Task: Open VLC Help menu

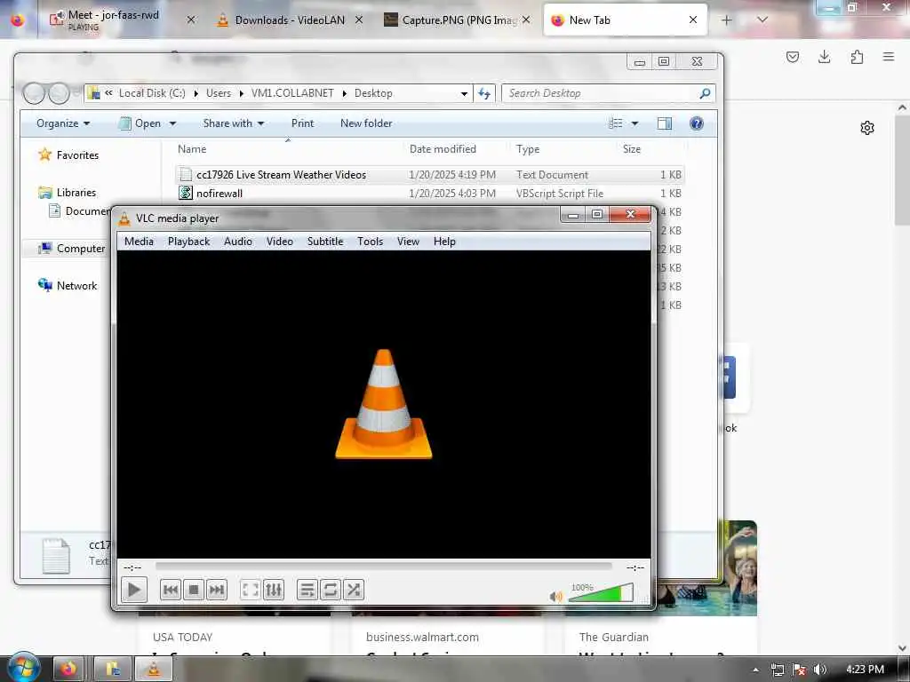Action: pyautogui.click(x=444, y=242)
